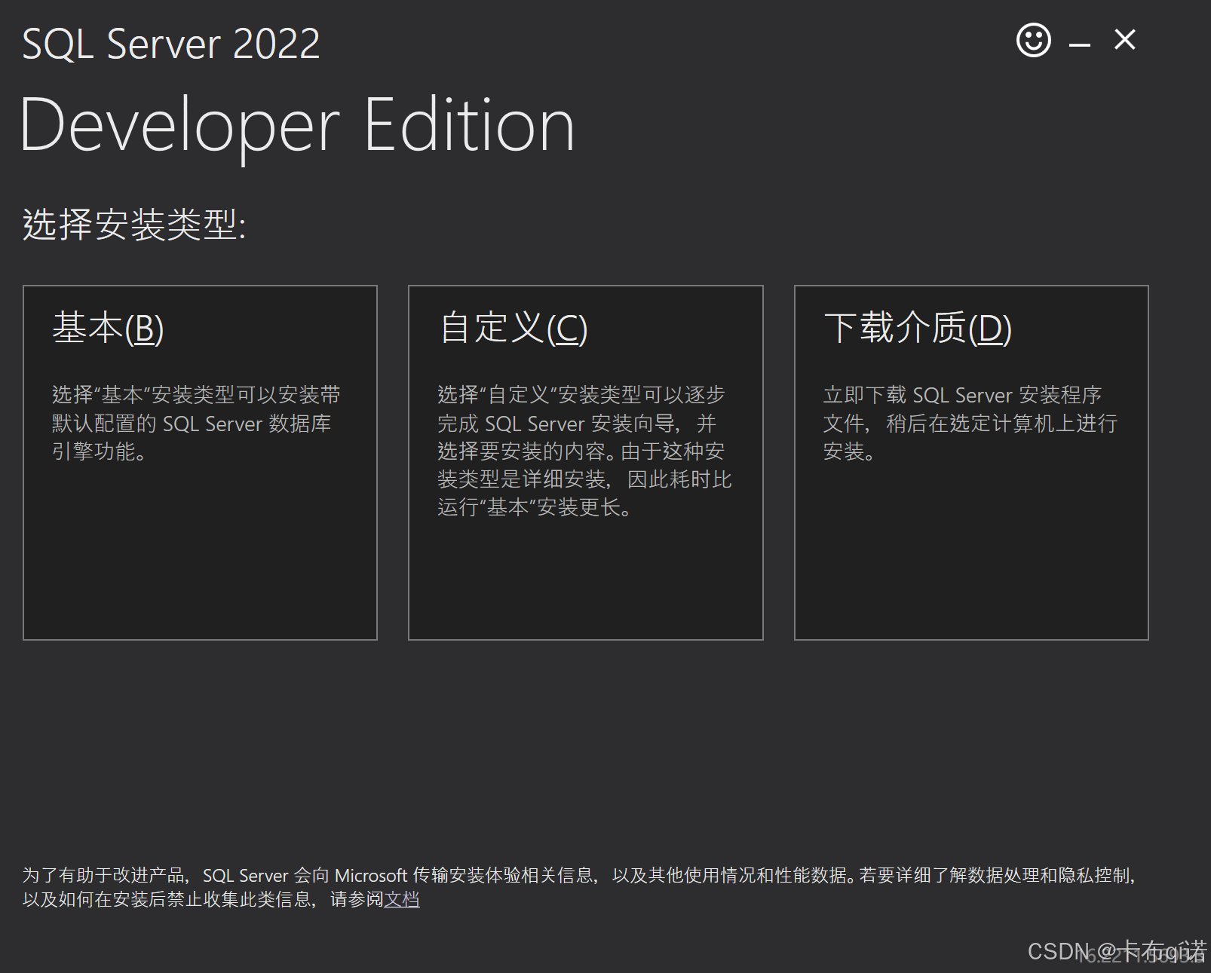The height and width of the screenshot is (973, 1211).
Task: Click the Custom card description paragraph
Action: pos(585,451)
